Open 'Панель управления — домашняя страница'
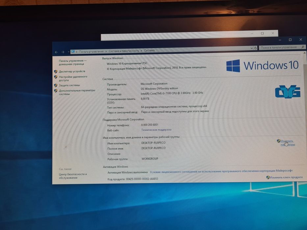The image size is (307, 230). (72, 62)
